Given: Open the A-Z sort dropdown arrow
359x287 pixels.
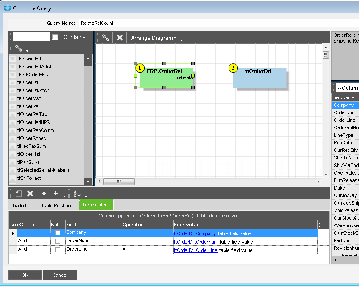Looking at the screenshot, I should pyautogui.click(x=86, y=196).
